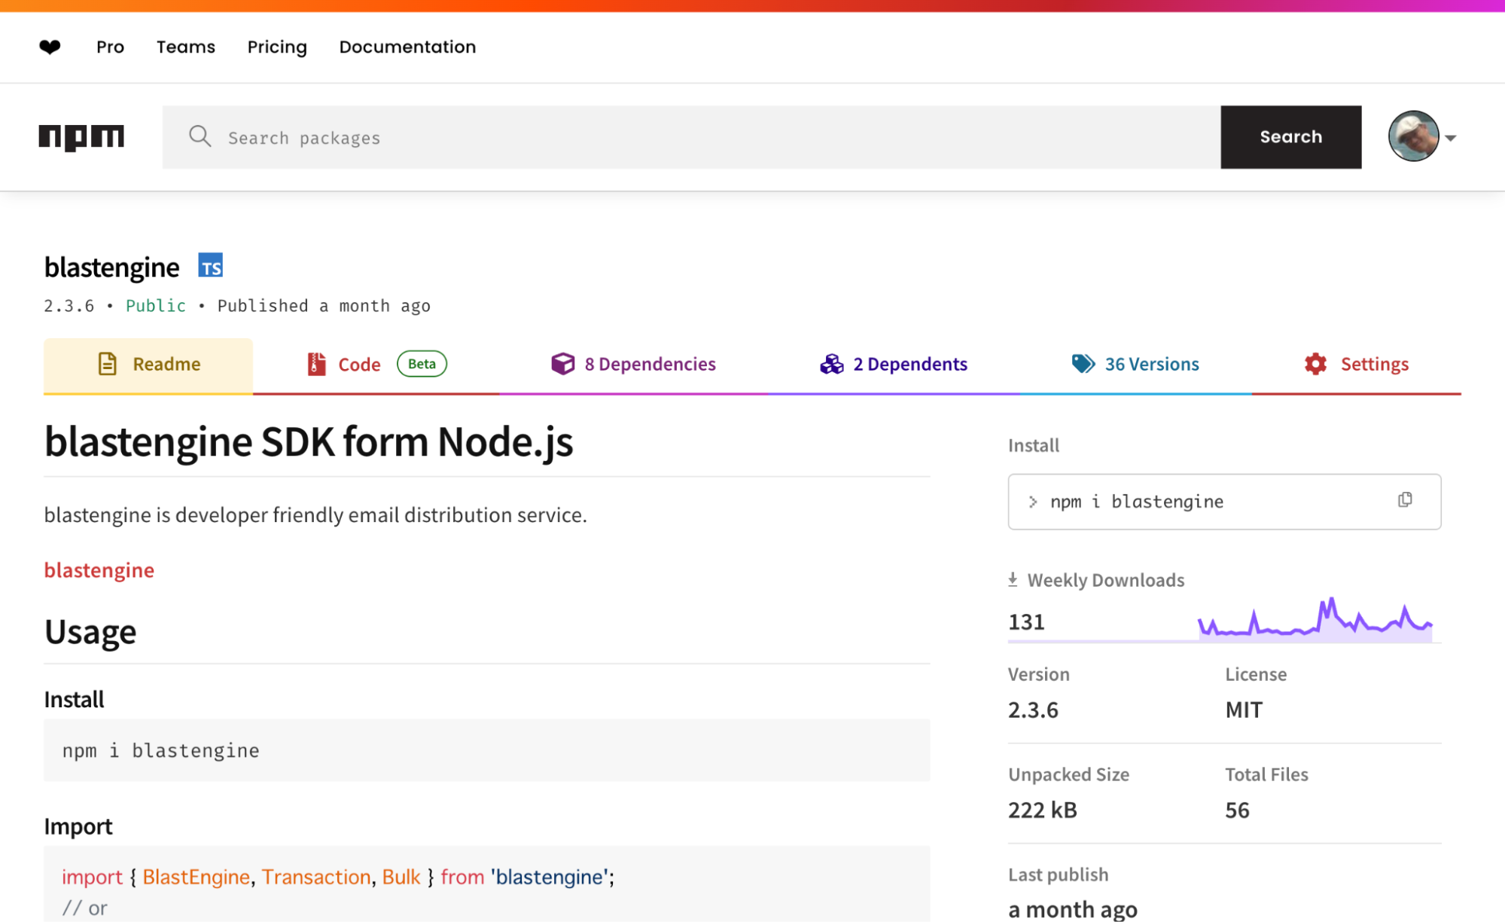Click the green Public label
Viewport: 1505px width, 922px height.
[155, 306]
